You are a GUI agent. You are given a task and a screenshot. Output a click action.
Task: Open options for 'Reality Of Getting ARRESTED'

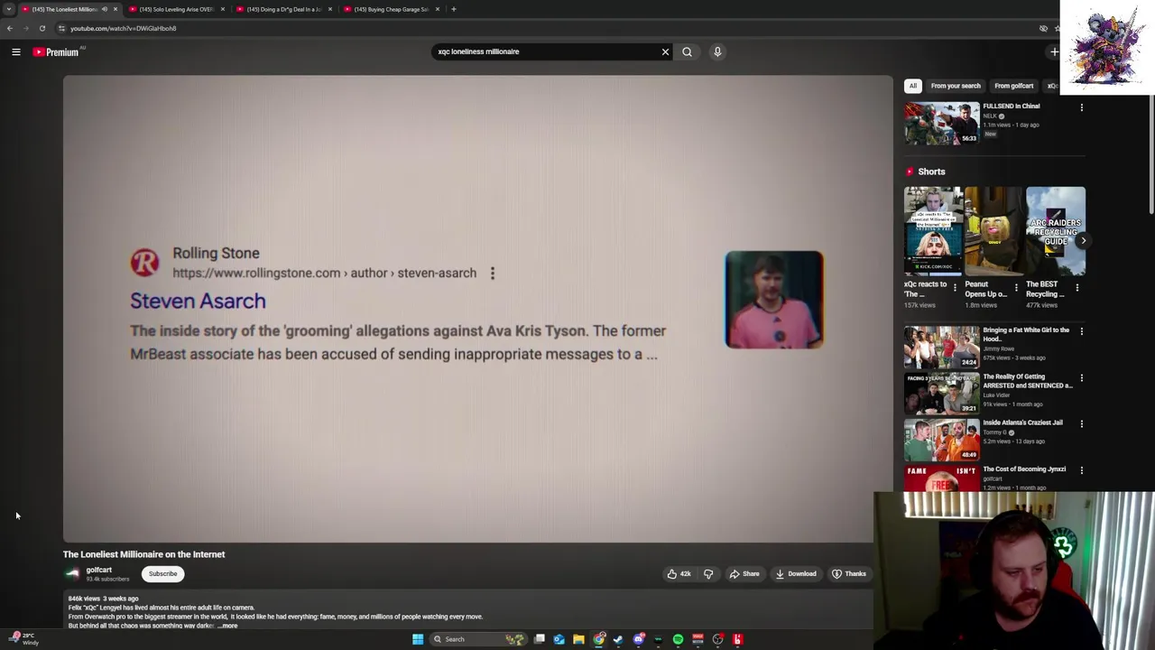(1082, 378)
